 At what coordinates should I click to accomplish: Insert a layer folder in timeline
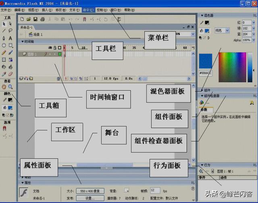[31, 78]
